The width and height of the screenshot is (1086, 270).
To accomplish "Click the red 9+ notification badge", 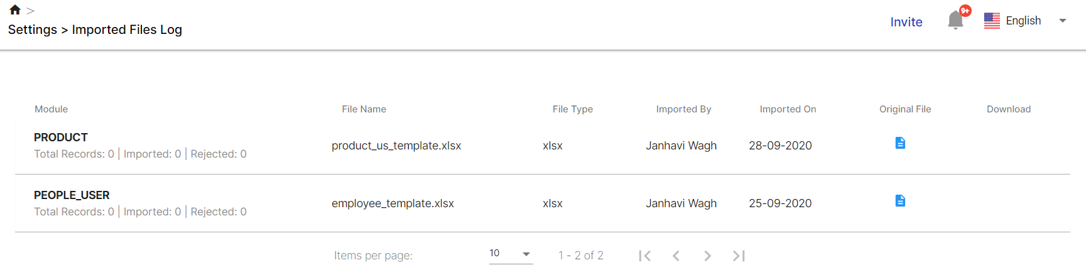I will 965,11.
